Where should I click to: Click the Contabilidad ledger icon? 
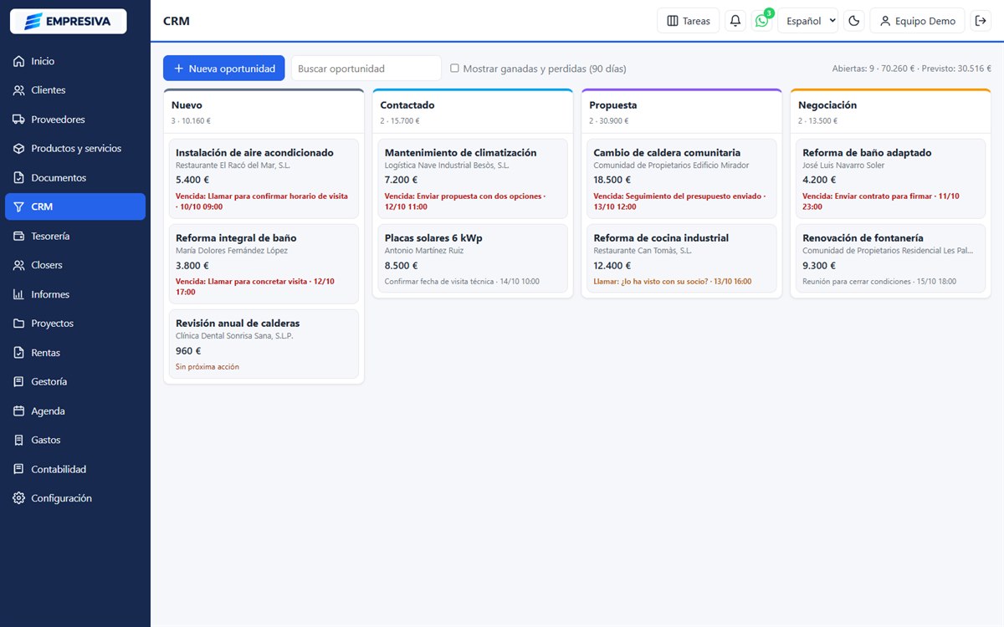tap(18, 470)
